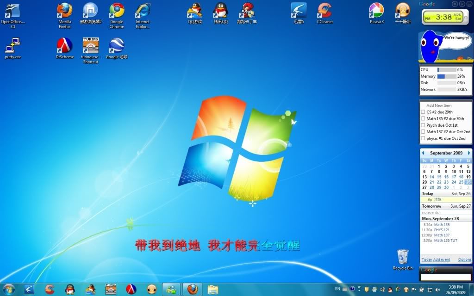This screenshot has height=296, width=474.
Task: Open the OpenOffice 3.1 desktop shortcut
Action: click(x=12, y=16)
